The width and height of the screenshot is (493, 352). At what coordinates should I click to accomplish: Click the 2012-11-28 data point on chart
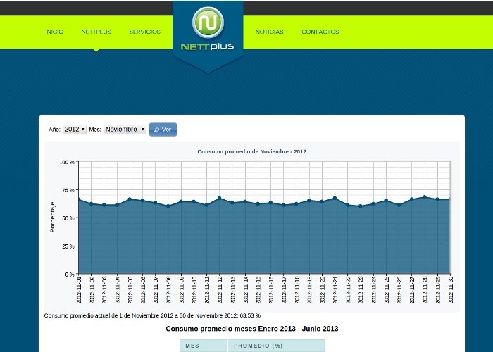[425, 197]
